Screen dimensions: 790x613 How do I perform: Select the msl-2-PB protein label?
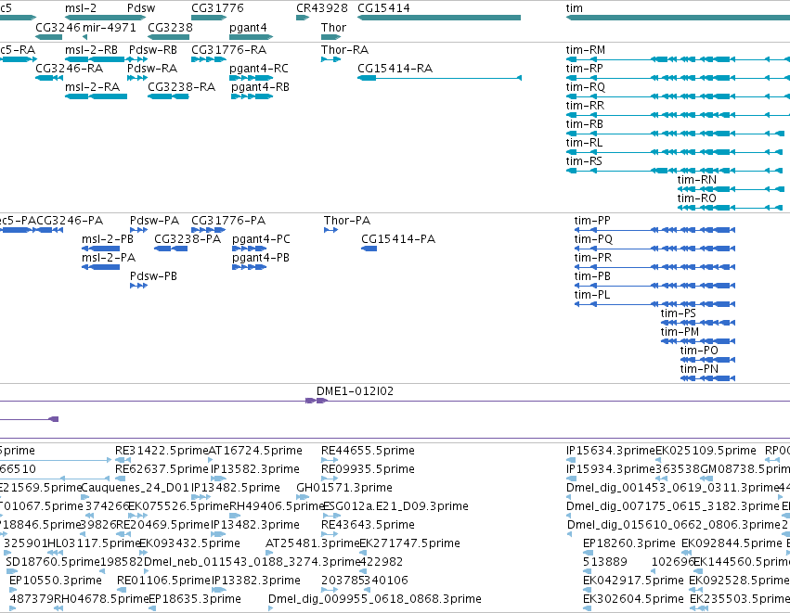[x=108, y=239]
